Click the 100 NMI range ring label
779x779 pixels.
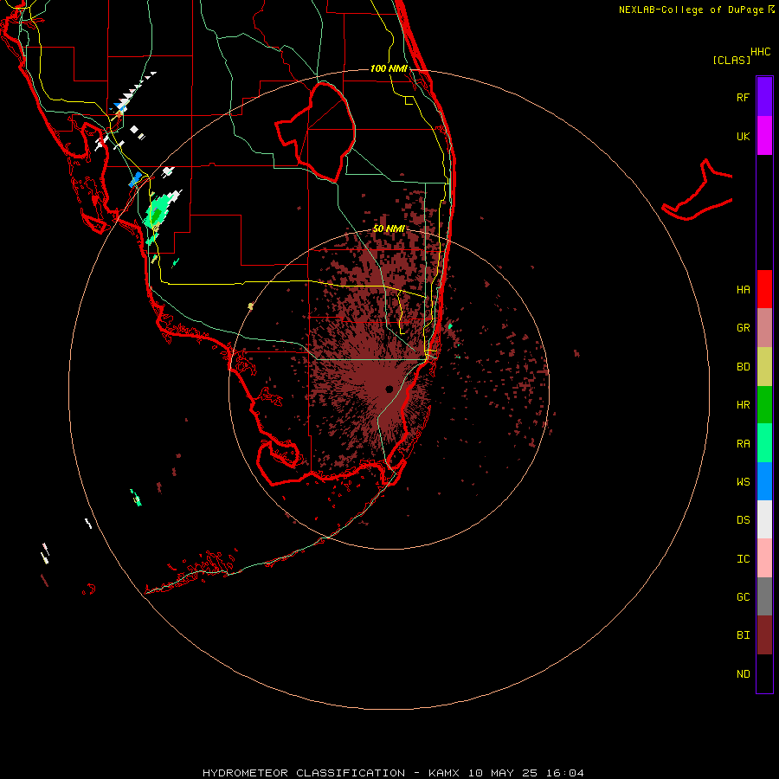(389, 68)
